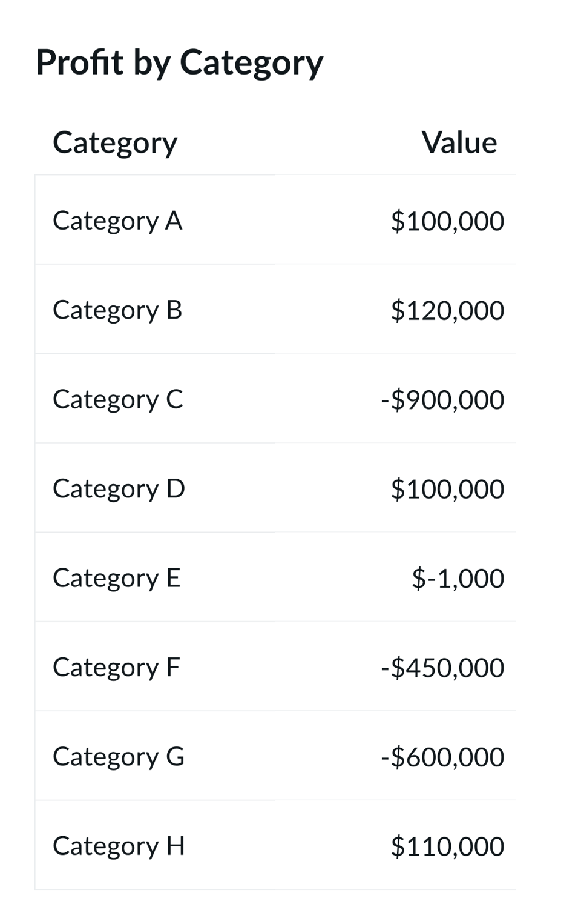Click the $110,000 value cell
This screenshot has height=907, width=581.
447,846
